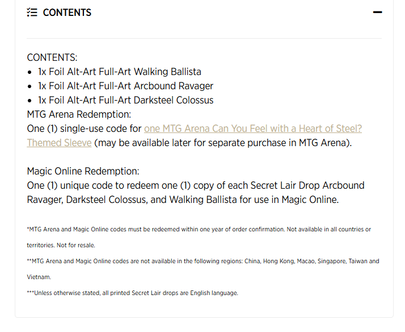Viewport: 405px width, 332px height.
Task: Select the Walking Ballista list item
Action: click(119, 72)
